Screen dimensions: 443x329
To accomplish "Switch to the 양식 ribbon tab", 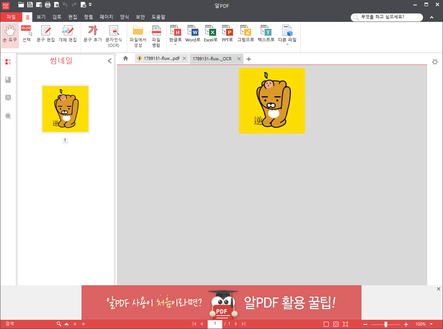I will [125, 17].
